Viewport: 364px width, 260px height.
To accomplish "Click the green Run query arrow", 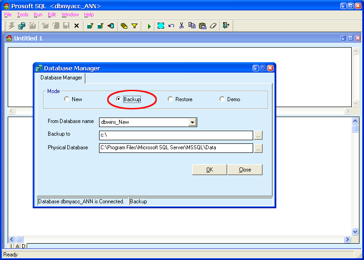I will (149, 26).
